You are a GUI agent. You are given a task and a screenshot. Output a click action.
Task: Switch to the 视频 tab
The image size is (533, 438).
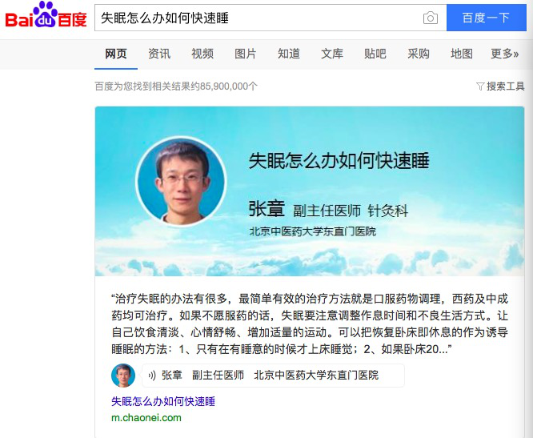pyautogui.click(x=202, y=54)
